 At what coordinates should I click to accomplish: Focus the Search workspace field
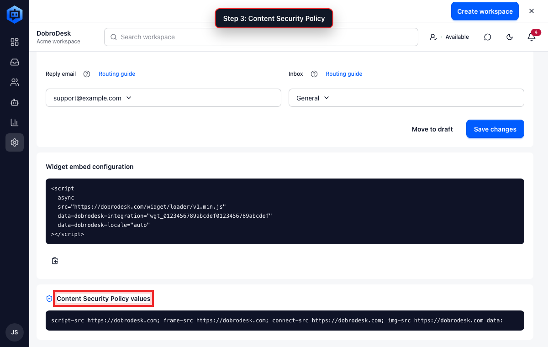[261, 37]
